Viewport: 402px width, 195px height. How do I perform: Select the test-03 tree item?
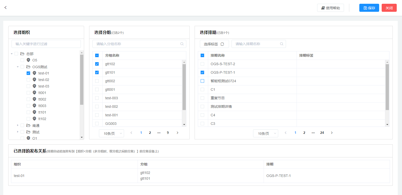click(44, 86)
